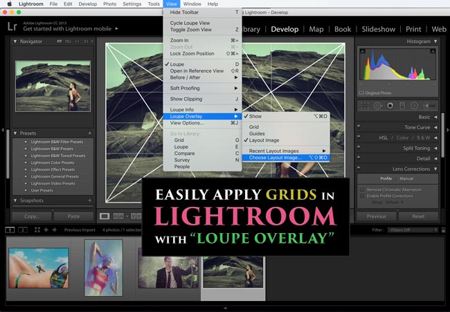This screenshot has width=450, height=312.
Task: Toggle Detail panel on/off switch
Action: tap(359, 156)
